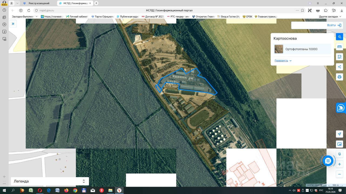
Task: Open the Windows Start menu
Action: tap(4, 190)
